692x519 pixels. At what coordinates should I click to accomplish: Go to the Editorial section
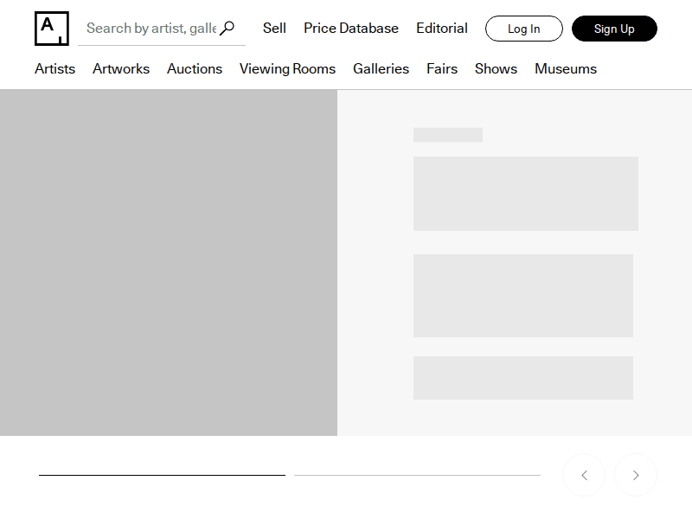tap(442, 29)
